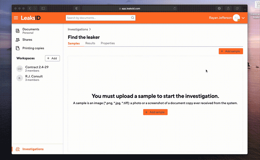Click the RJ user avatar
This screenshot has height=160, width=260.
tap(236, 18)
